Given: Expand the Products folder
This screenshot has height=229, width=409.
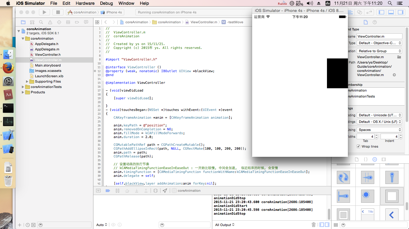Looking at the screenshot, I should (x=23, y=92).
